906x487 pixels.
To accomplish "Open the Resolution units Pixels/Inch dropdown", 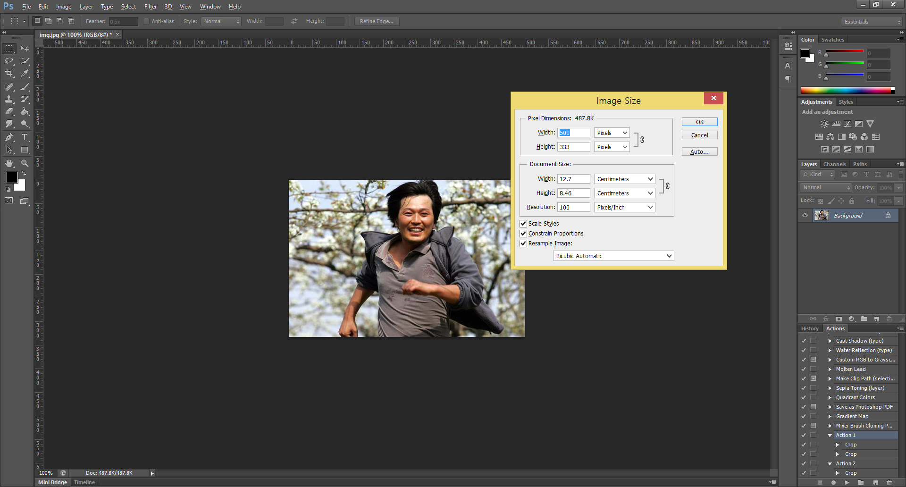I will click(624, 208).
